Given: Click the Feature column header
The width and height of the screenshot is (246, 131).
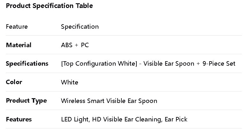Looking at the screenshot, I should point(17,26).
